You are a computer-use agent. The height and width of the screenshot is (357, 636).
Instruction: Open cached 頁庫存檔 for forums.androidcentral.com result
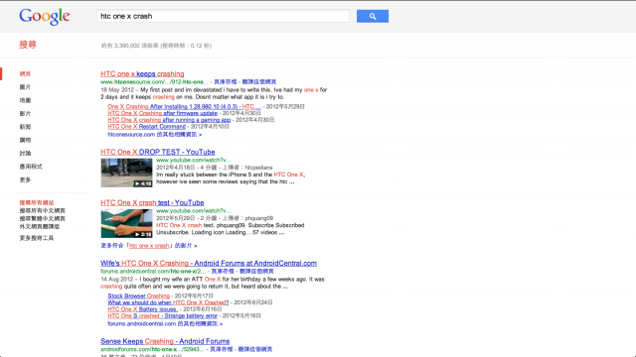pyautogui.click(x=223, y=271)
